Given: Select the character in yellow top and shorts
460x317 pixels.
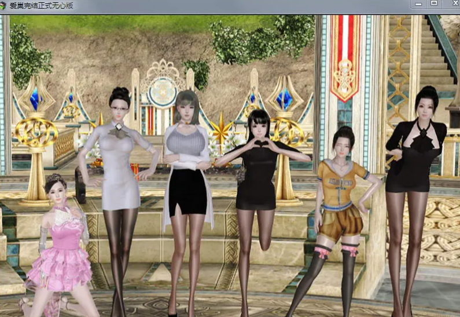Looking at the screenshot, I should pos(343,197).
